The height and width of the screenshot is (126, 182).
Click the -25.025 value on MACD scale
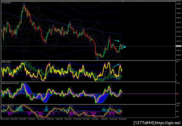178,103
